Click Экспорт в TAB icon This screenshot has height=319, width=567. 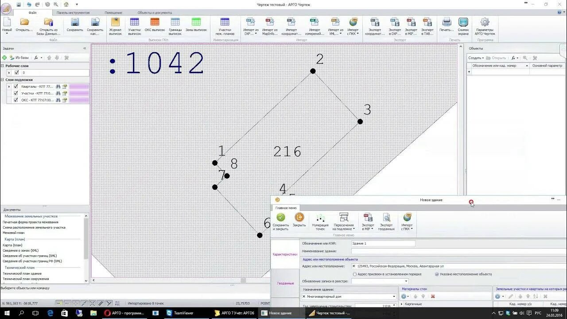427,26
